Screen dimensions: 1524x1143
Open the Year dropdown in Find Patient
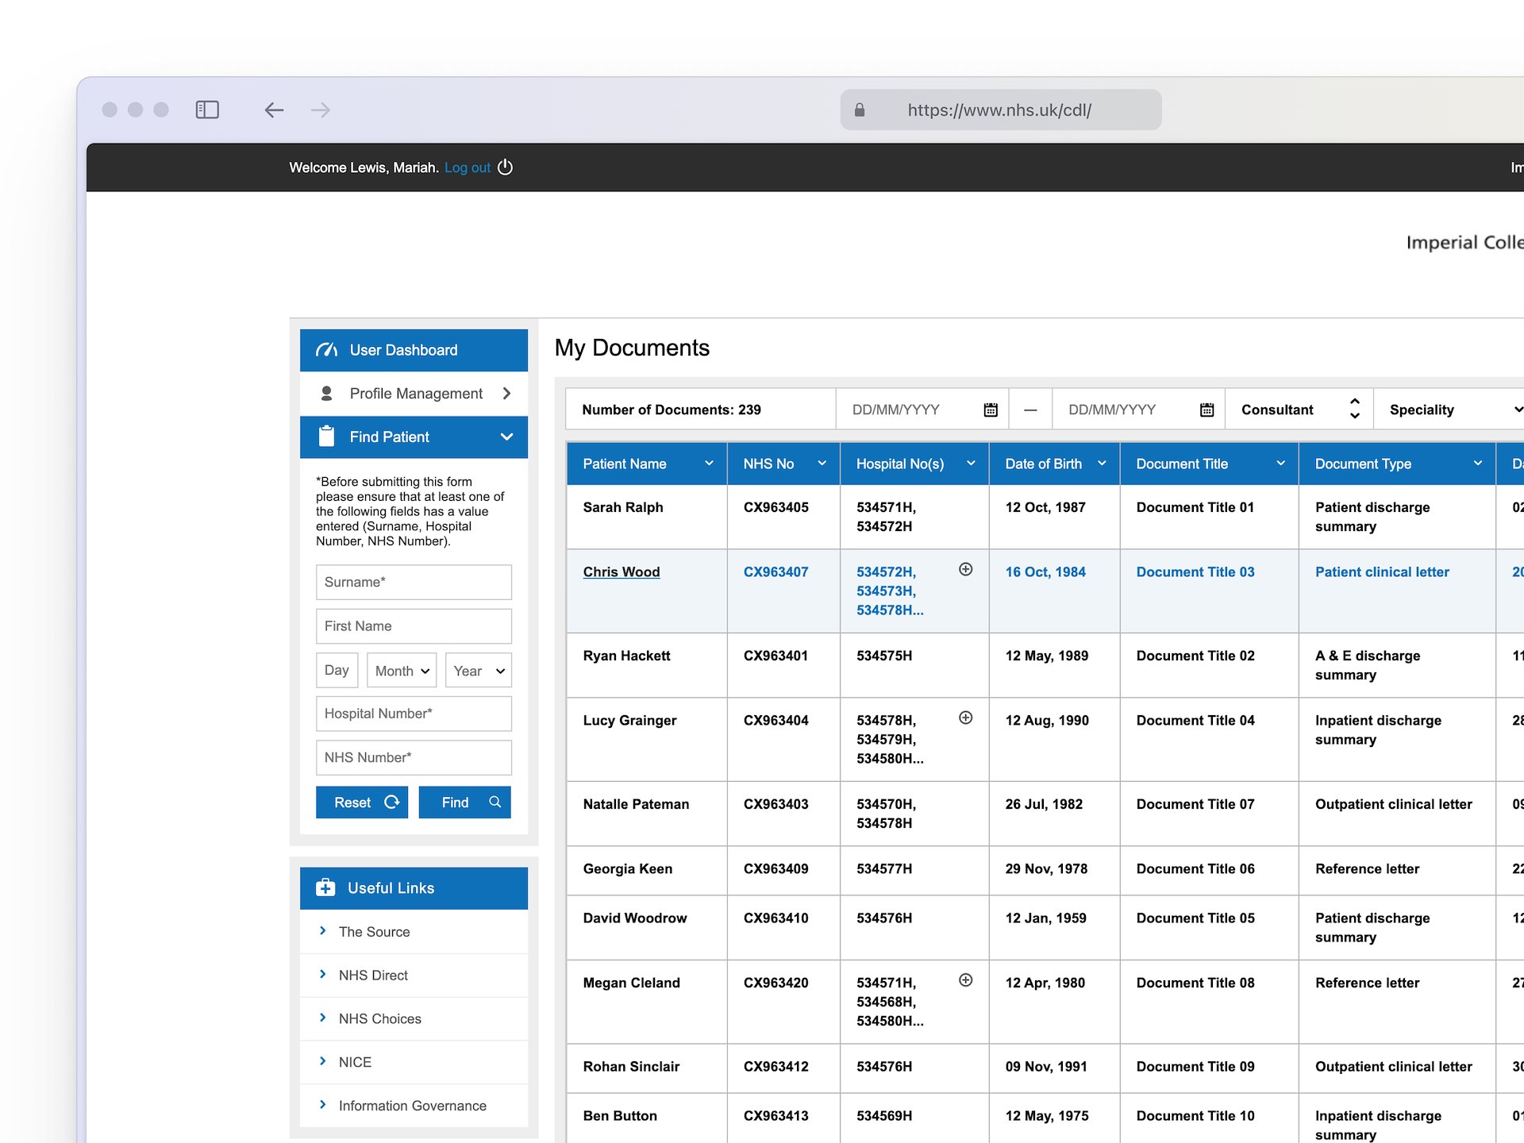[x=478, y=671]
